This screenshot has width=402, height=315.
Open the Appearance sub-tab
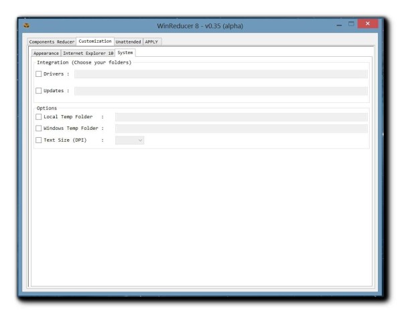(46, 54)
